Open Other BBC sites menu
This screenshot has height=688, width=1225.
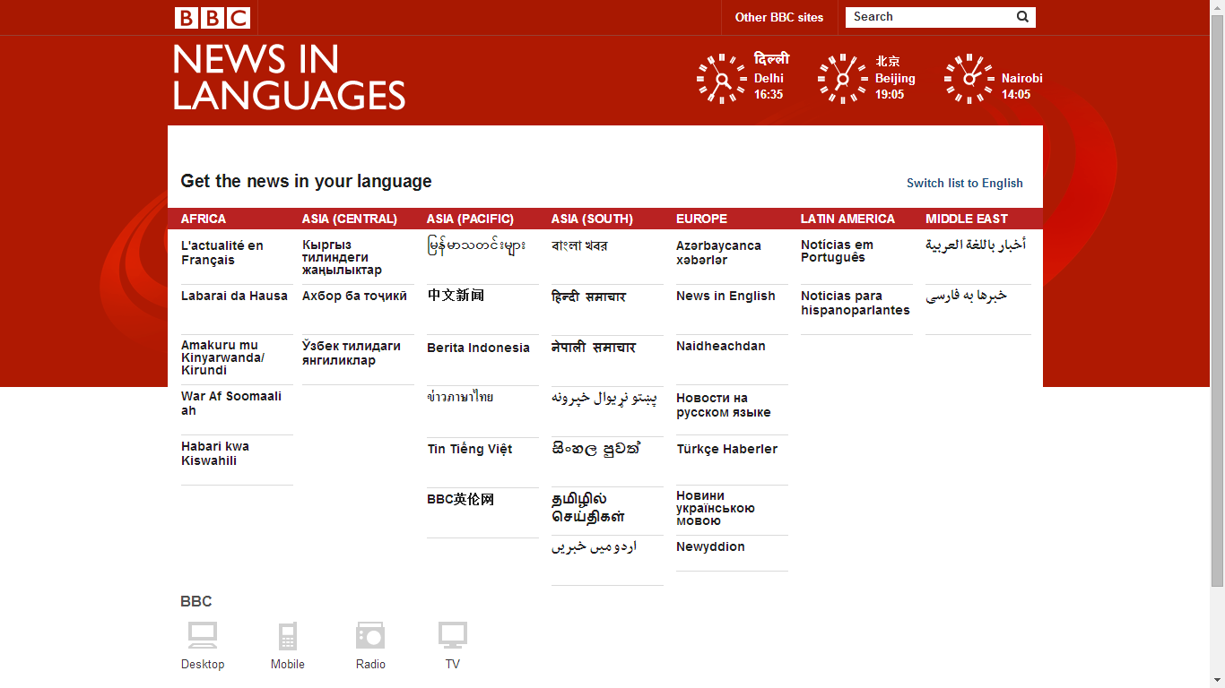tap(779, 17)
